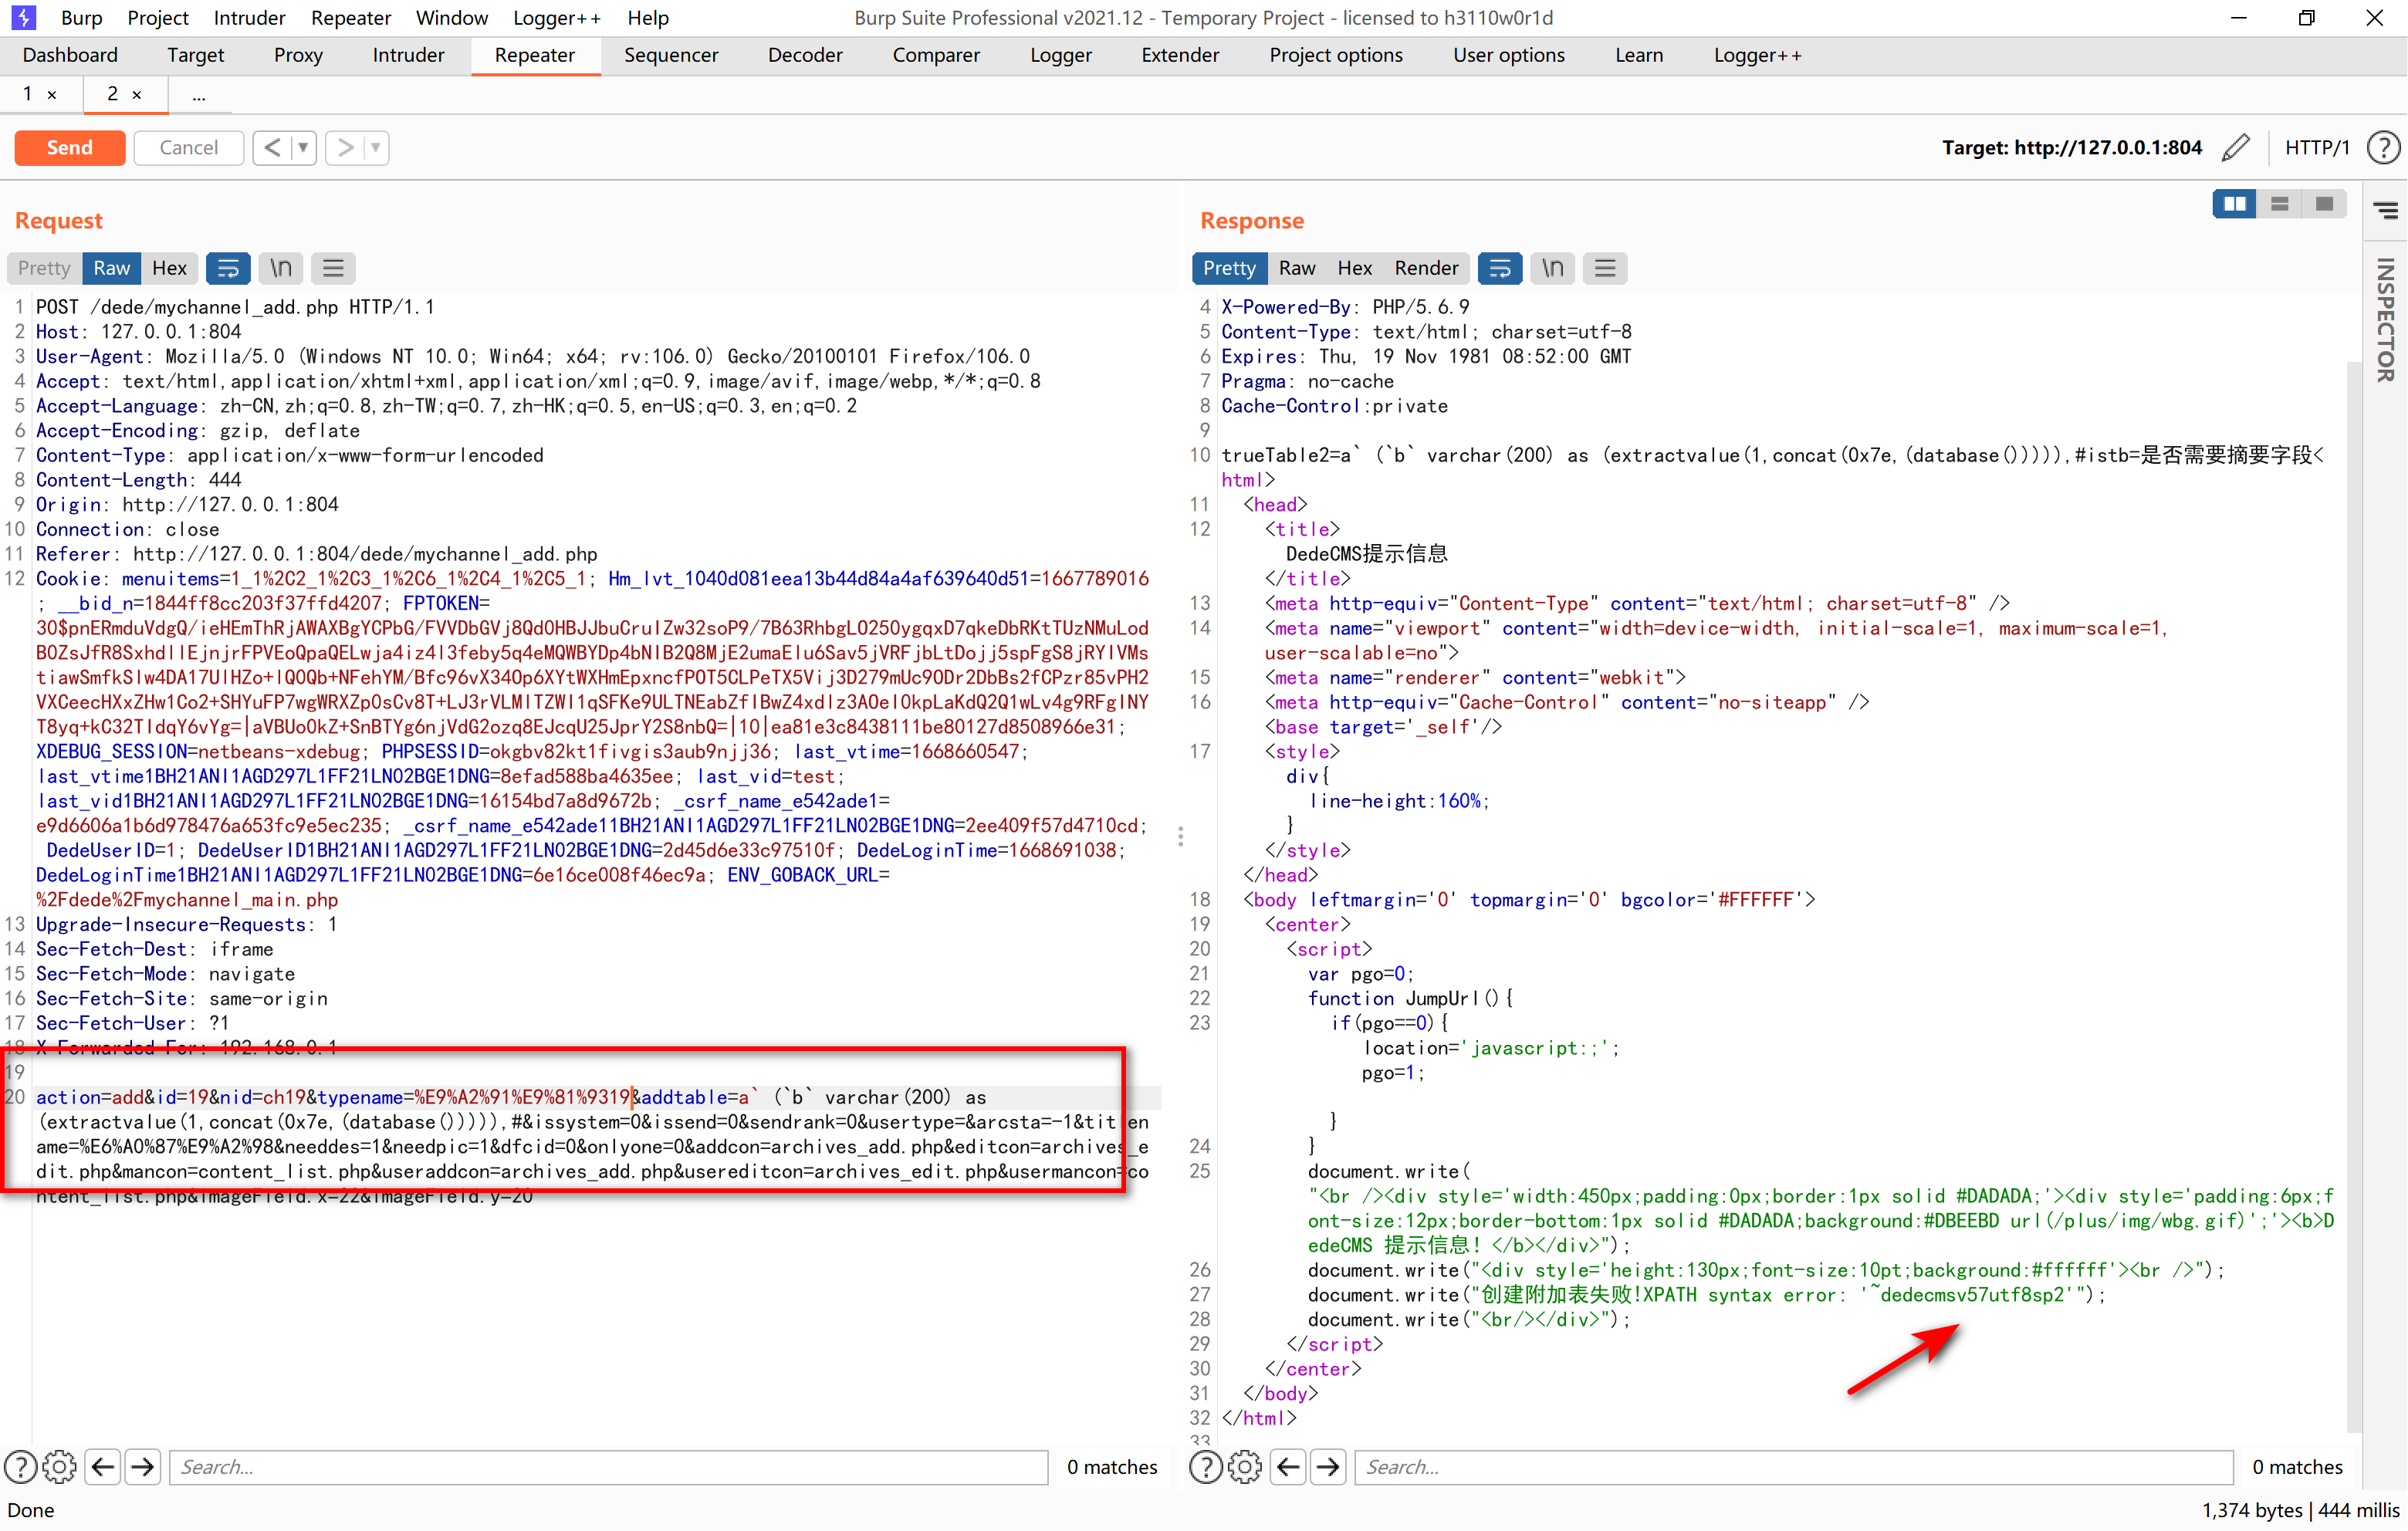Toggle non-printable characters in Request panel

click(281, 268)
